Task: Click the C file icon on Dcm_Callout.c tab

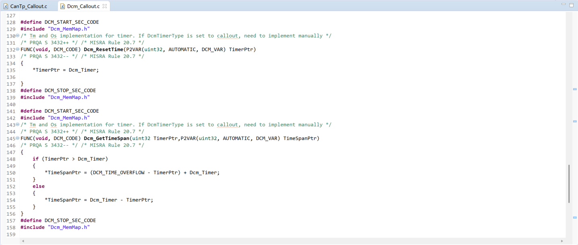Action: coord(63,6)
